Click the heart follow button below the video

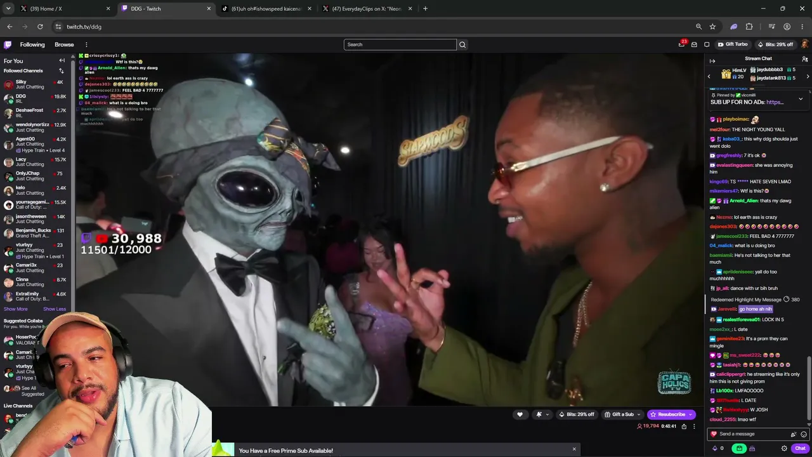tap(520, 414)
